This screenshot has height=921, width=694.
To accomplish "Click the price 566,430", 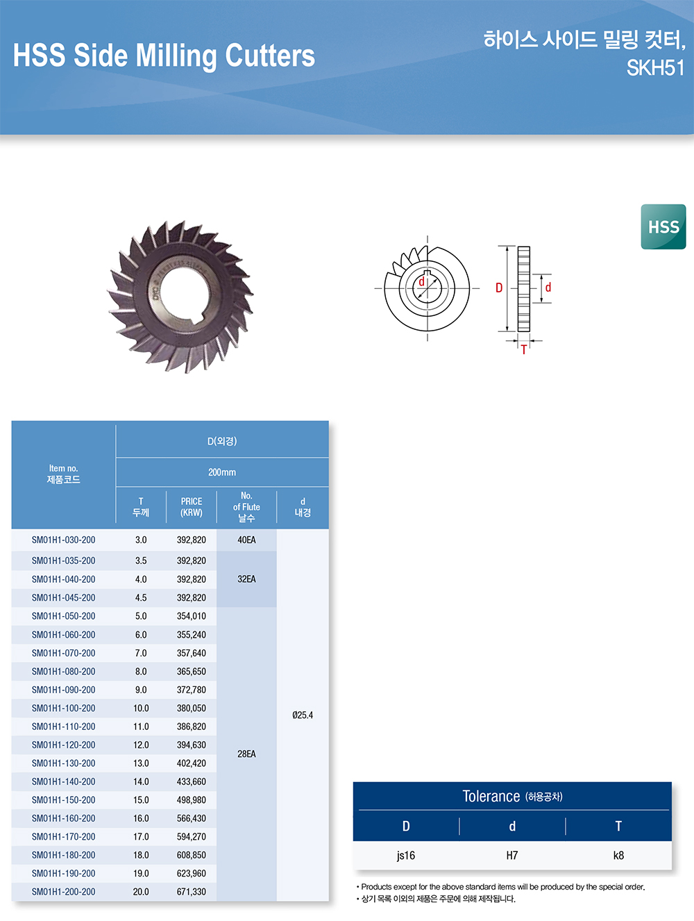I will (192, 818).
